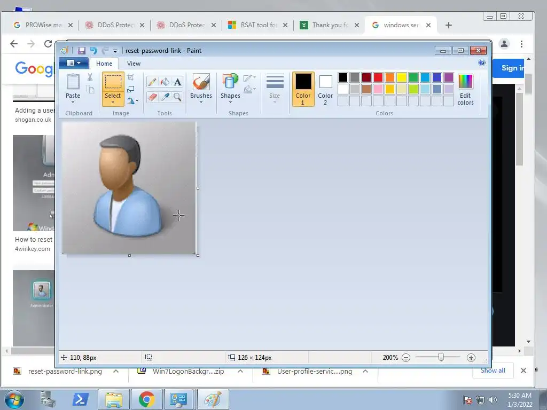Expand the Select dropdown arrow

(113, 102)
